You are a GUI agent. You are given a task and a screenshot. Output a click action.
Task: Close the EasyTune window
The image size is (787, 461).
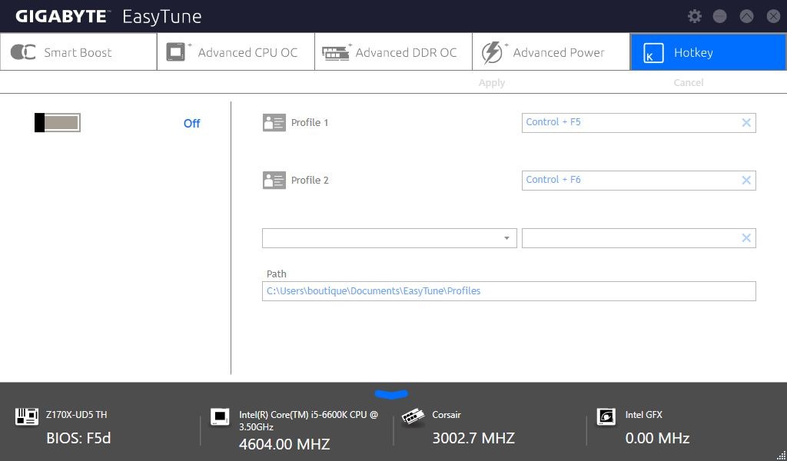(x=773, y=17)
